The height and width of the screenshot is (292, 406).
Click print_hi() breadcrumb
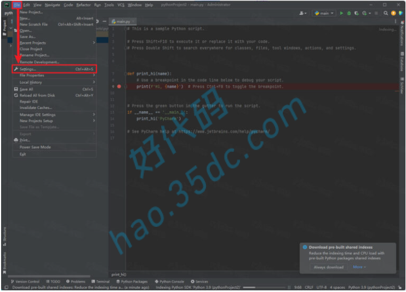[119, 274]
